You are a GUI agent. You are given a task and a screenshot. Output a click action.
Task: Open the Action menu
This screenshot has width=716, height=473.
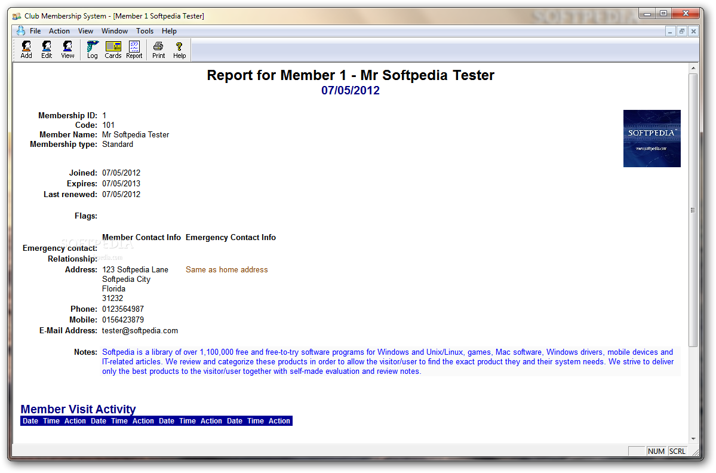(x=59, y=31)
